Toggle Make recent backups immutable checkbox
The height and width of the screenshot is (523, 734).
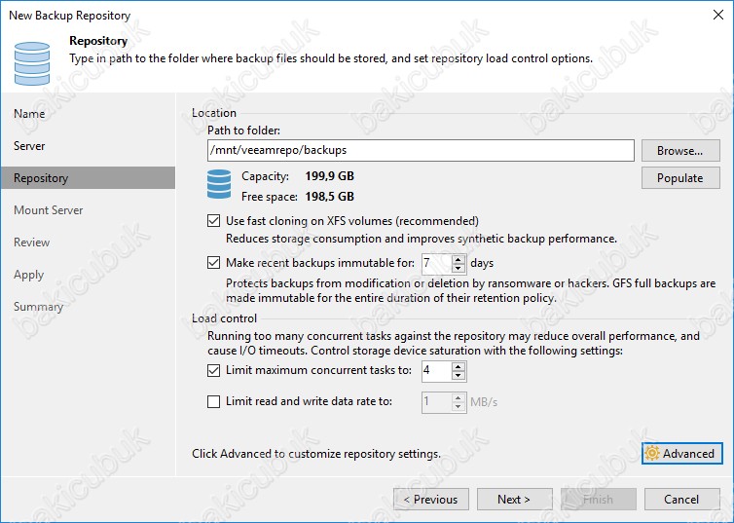(x=213, y=262)
